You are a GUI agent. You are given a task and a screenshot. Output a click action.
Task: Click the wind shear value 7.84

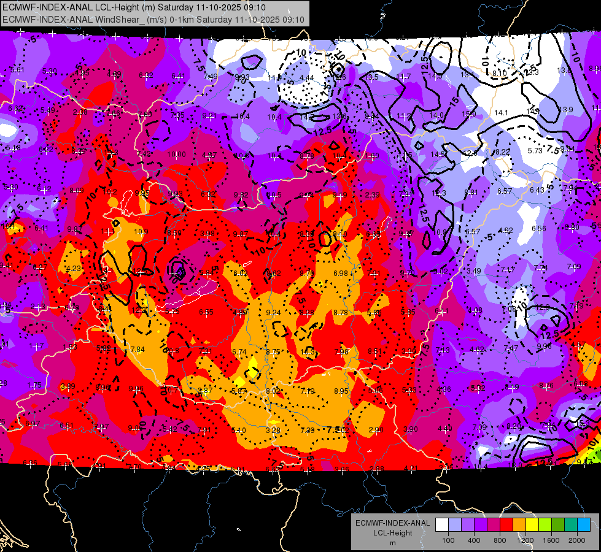(x=138, y=350)
